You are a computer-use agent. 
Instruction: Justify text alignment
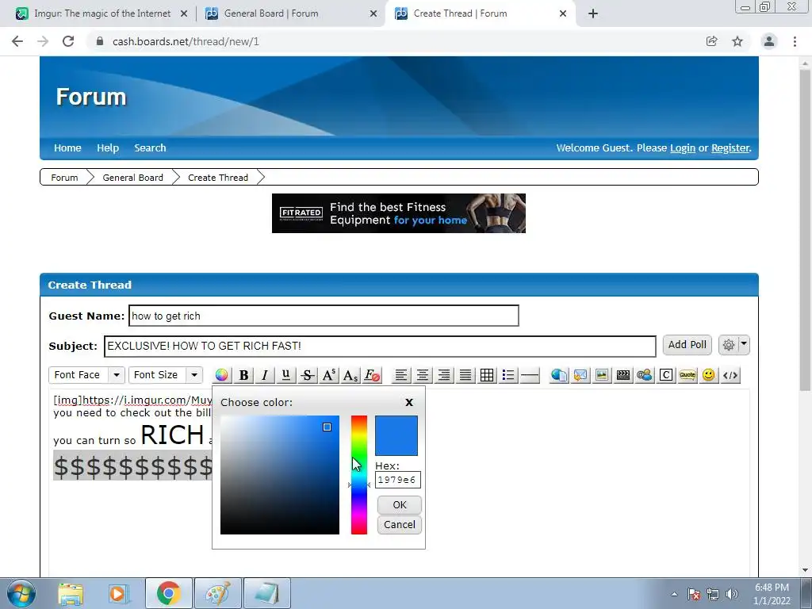point(465,375)
